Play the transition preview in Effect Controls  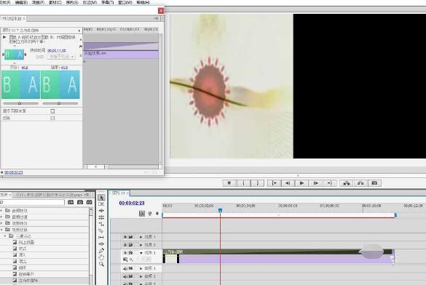point(4,37)
